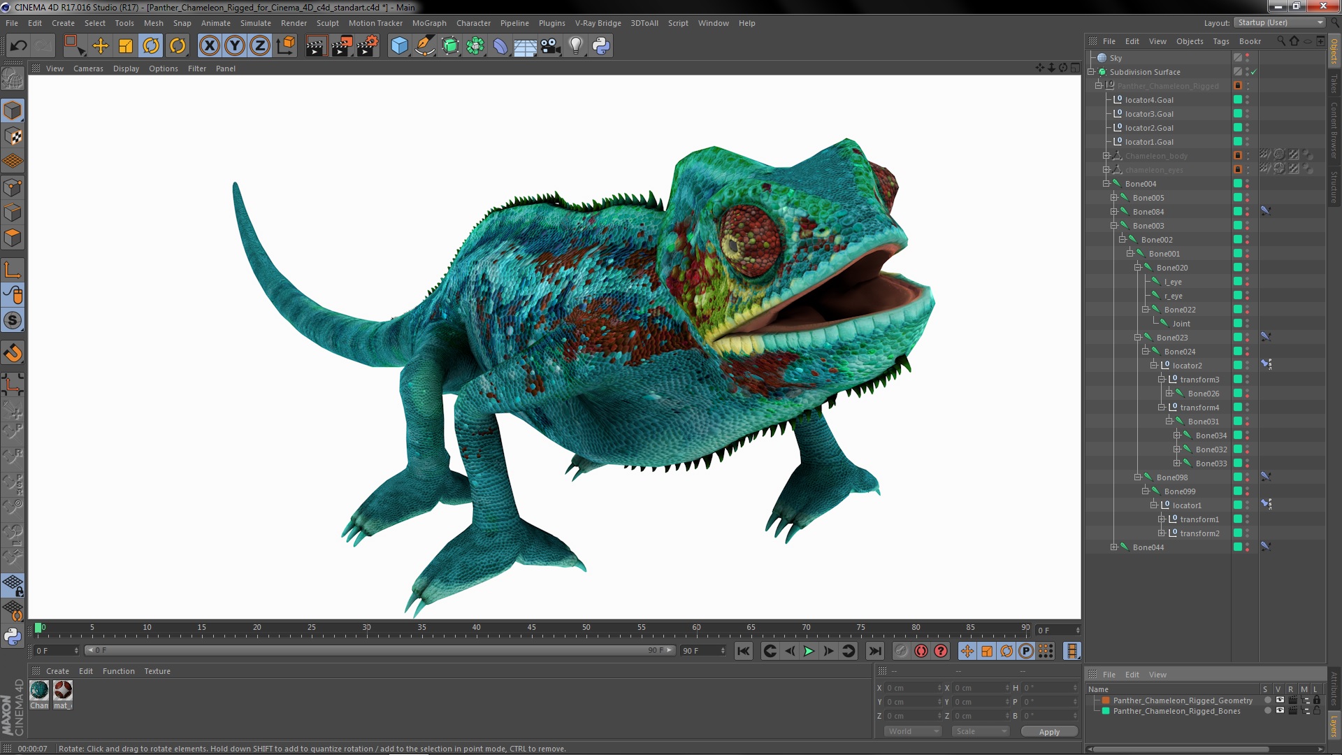
Task: Toggle Y axis lock
Action: pos(235,46)
